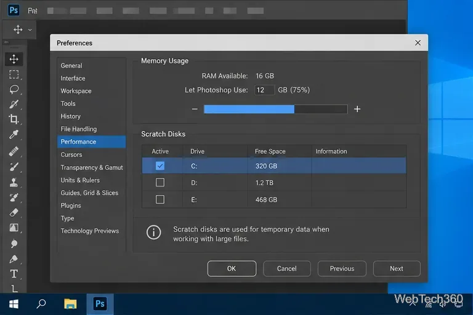Click the 1.2 TB free space cell
Viewport: 473px width, 315px height.
pos(264,183)
